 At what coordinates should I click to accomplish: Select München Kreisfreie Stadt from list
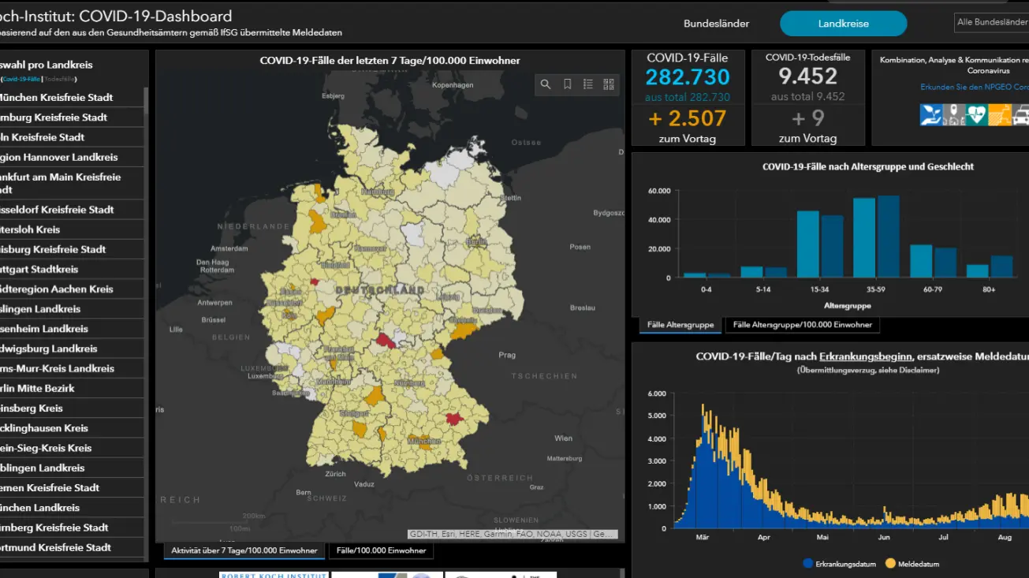pyautogui.click(x=55, y=98)
